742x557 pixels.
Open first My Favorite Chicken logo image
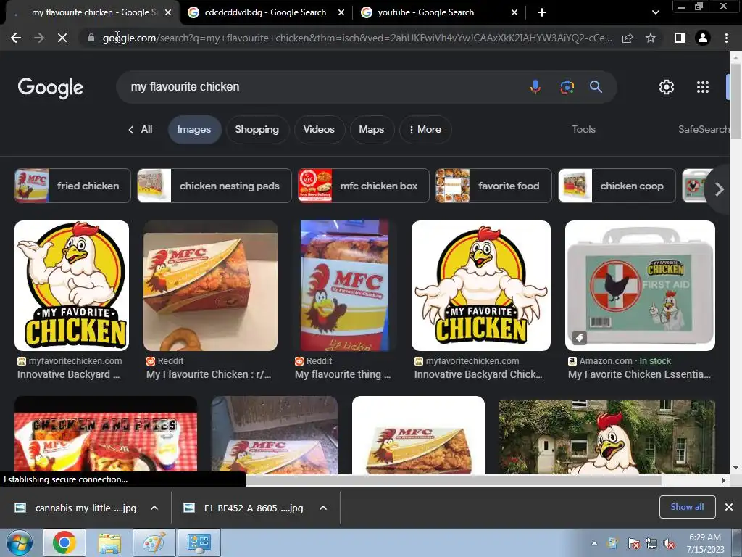72,286
